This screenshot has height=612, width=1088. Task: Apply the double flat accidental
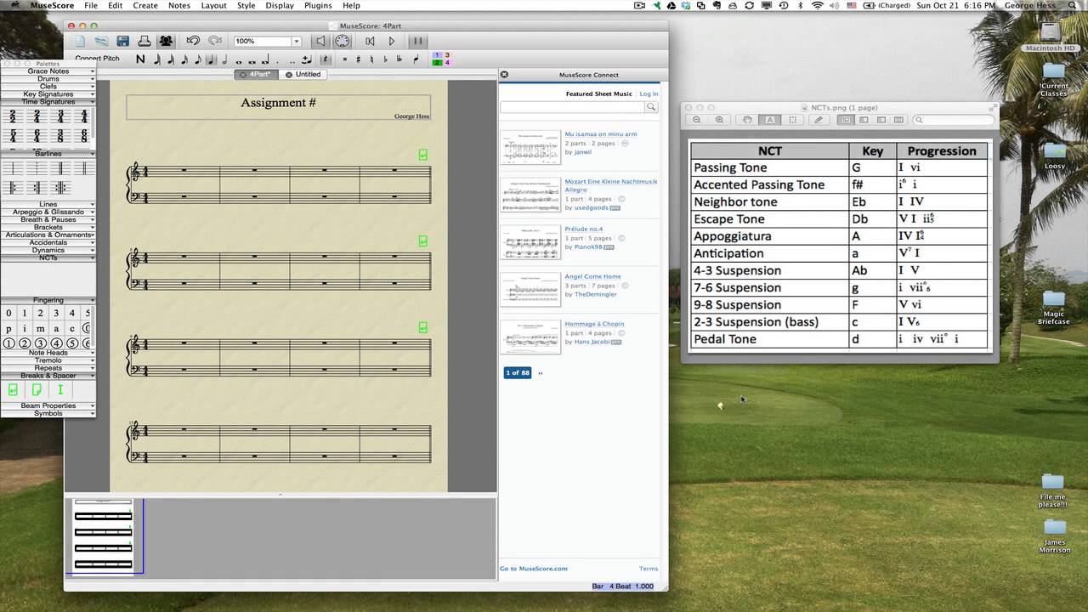coord(399,59)
